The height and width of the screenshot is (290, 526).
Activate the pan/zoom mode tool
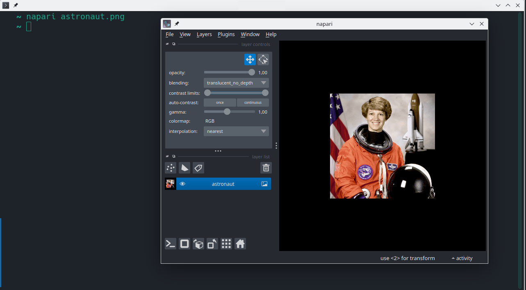[250, 59]
